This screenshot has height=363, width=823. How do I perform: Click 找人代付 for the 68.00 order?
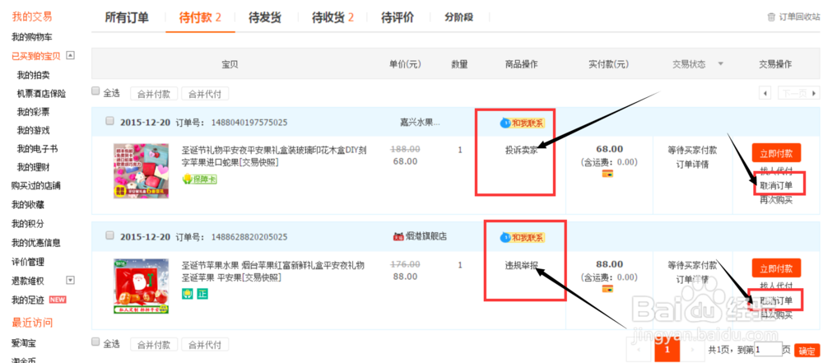(x=776, y=171)
